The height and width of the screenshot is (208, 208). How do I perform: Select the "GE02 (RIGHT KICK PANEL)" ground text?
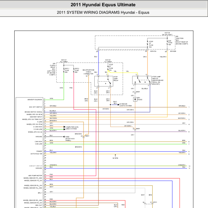(x=70, y=139)
